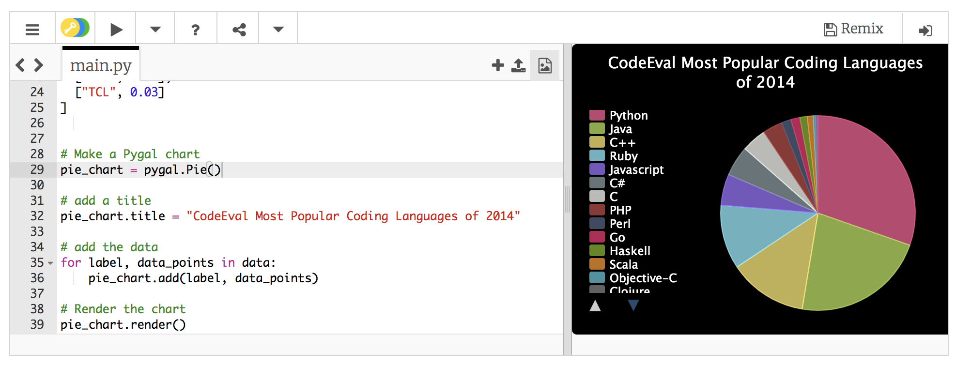Image resolution: width=956 pixels, height=366 pixels.
Task: Collapse the for loop fold arrow on line 35
Action: click(x=50, y=263)
